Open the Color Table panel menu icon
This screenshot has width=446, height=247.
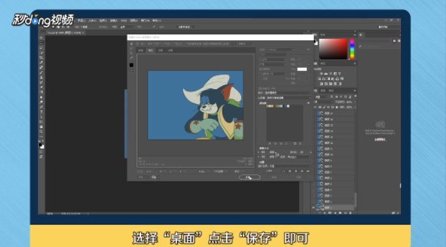[308, 103]
